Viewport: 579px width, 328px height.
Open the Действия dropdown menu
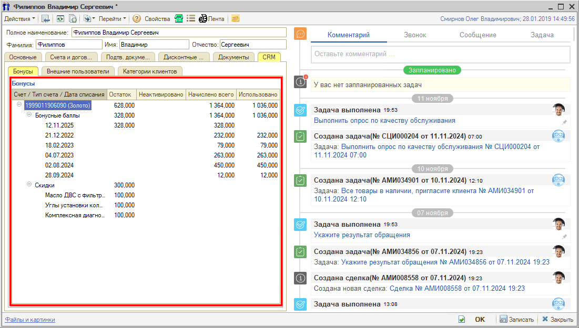(x=20, y=18)
